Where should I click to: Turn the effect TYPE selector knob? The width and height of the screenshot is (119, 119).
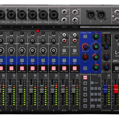(x=107, y=47)
